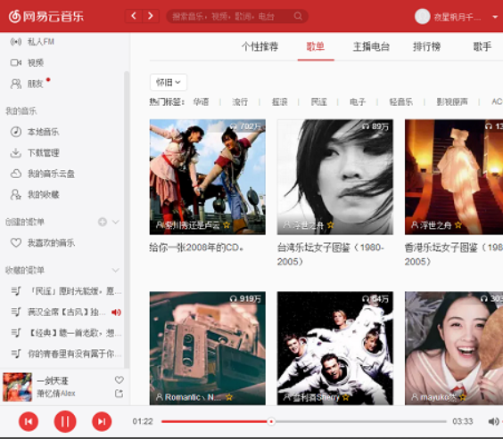Filter by the 流行 tag
The width and height of the screenshot is (503, 439).
pyautogui.click(x=240, y=102)
